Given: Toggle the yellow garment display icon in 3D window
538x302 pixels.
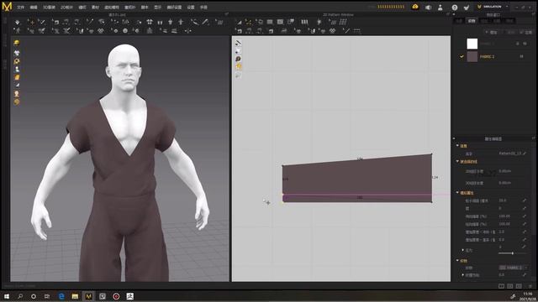Looking at the screenshot, I should [17, 43].
